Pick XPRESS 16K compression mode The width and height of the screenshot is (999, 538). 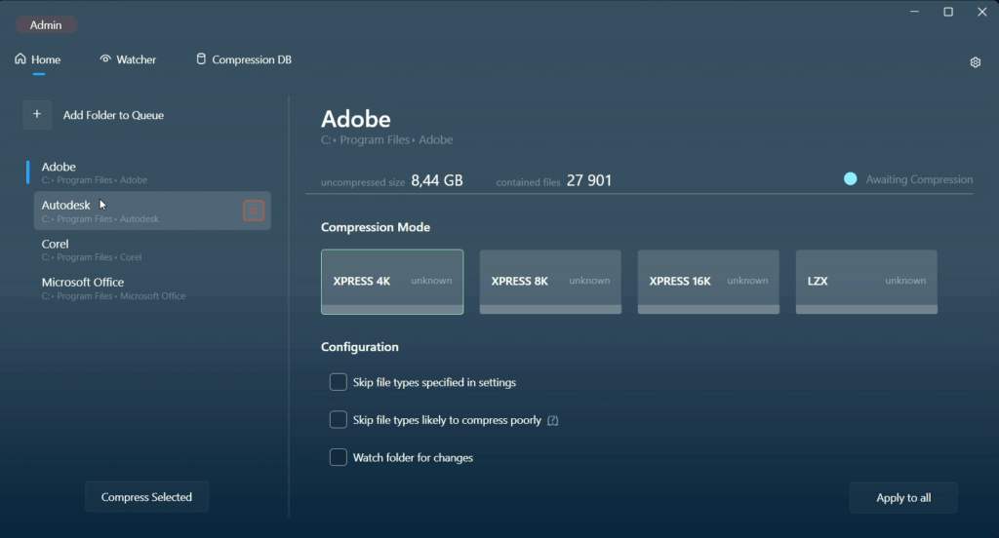point(708,282)
